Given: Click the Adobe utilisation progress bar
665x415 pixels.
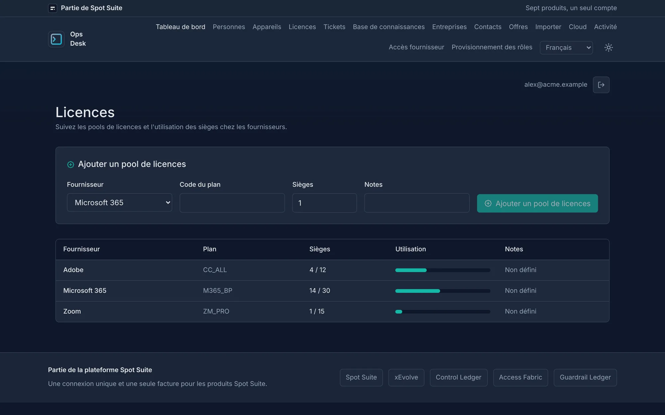Looking at the screenshot, I should pos(443,270).
